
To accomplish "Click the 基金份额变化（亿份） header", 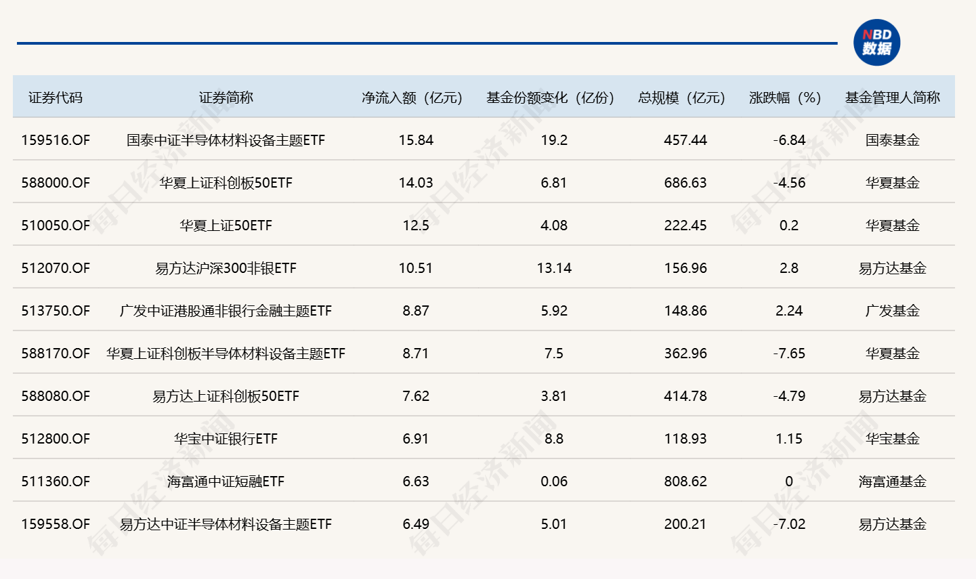I will coord(551,98).
